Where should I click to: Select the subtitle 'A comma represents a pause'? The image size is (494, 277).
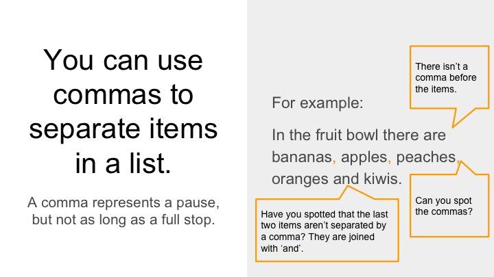tap(123, 202)
